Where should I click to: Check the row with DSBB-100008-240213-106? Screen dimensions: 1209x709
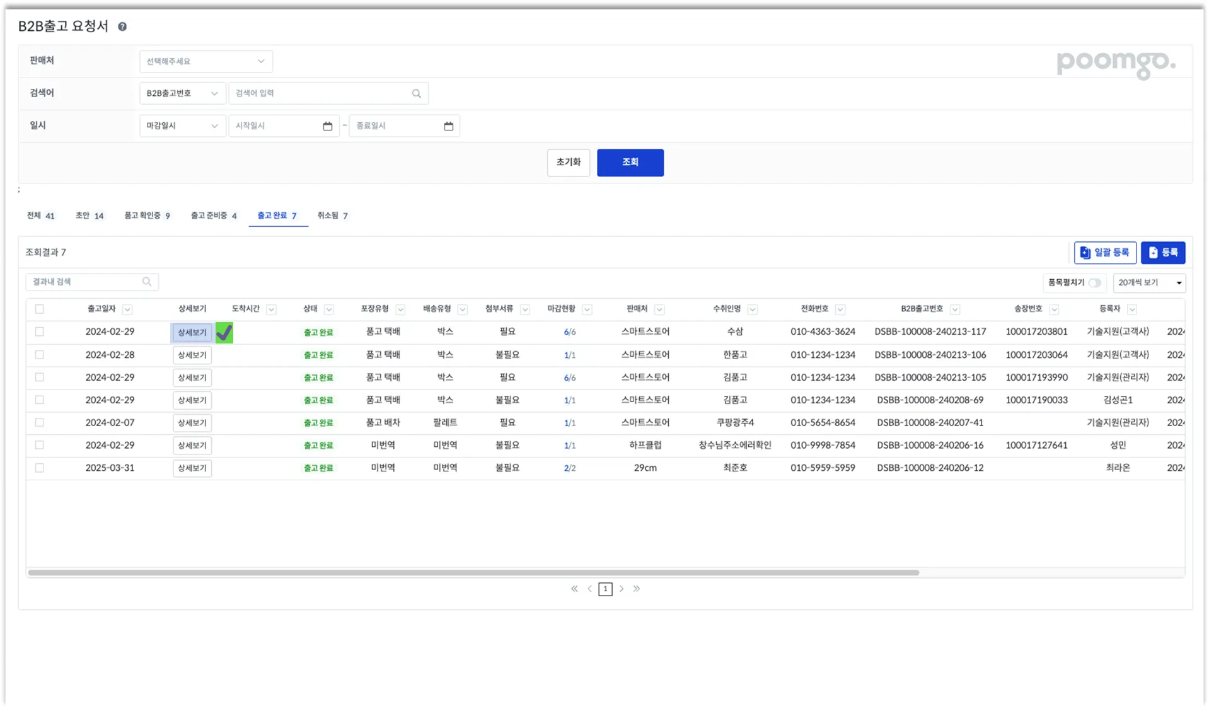[40, 355]
